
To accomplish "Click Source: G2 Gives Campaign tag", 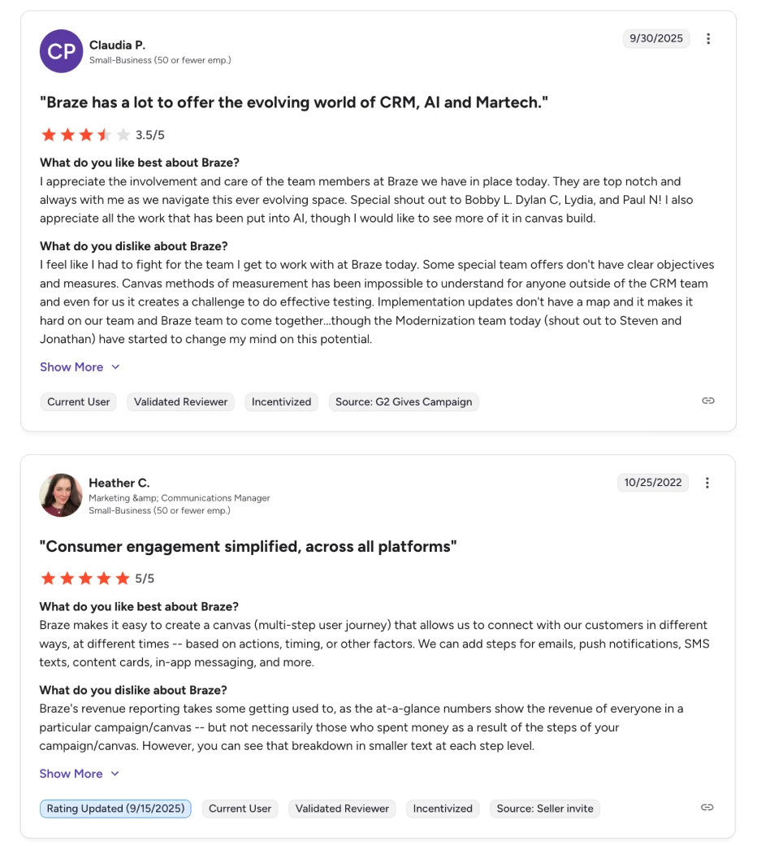I will tap(404, 401).
